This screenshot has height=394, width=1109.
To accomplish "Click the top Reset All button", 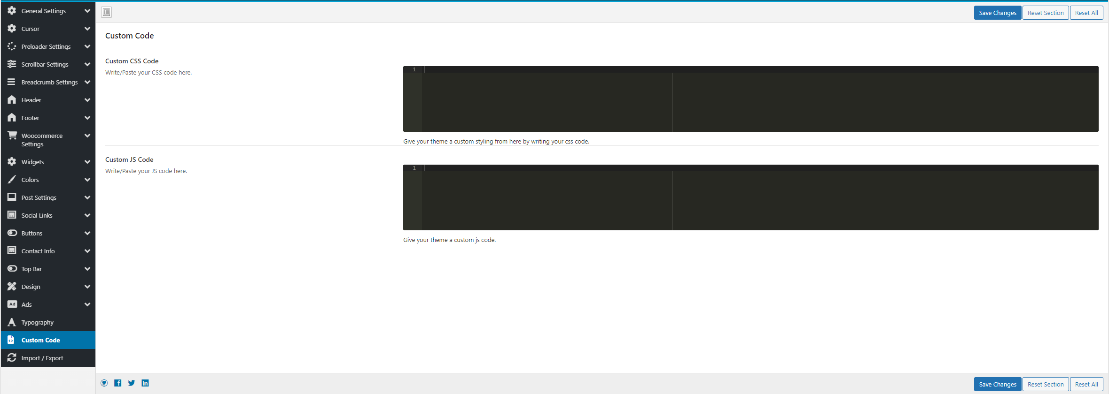I will pos(1086,13).
